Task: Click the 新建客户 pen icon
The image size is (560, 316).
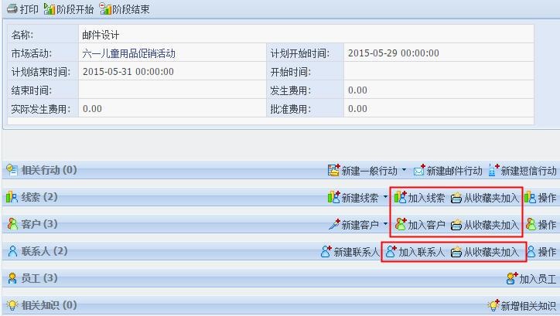Action: tap(334, 224)
